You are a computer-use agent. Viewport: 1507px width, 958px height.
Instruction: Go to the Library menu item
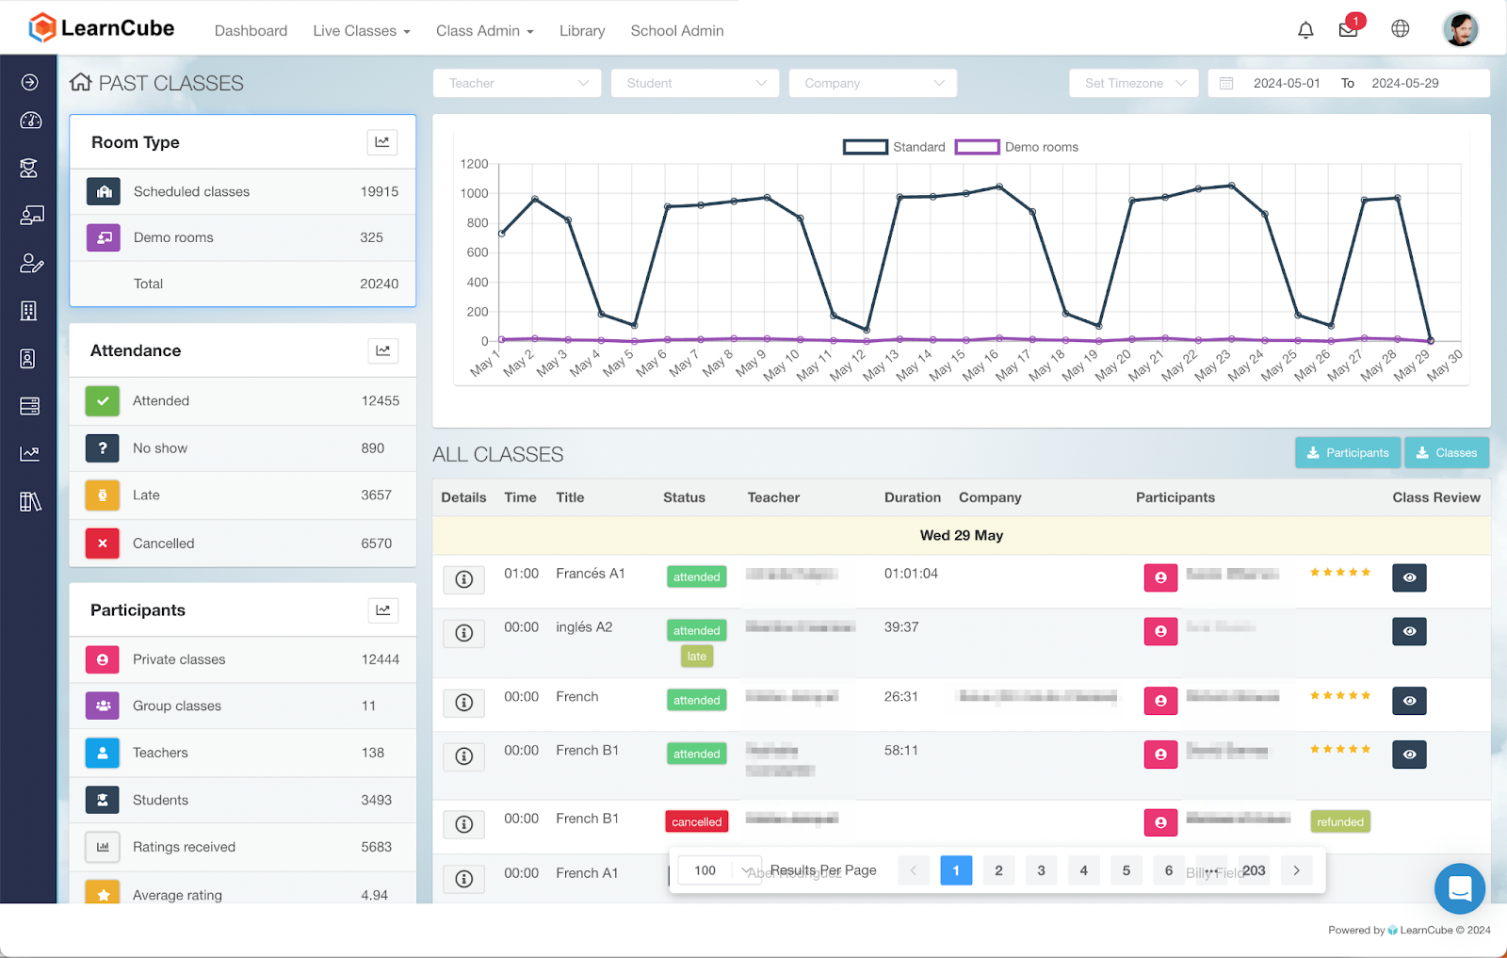click(x=581, y=30)
